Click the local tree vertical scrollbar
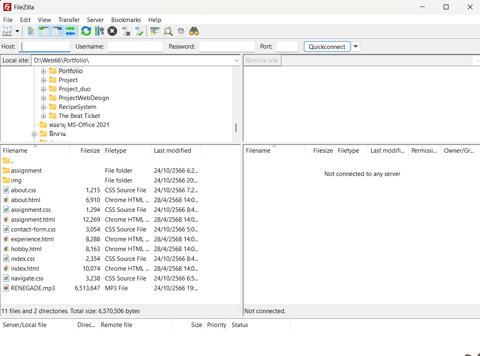This screenshot has width=480, height=356. tap(236, 127)
